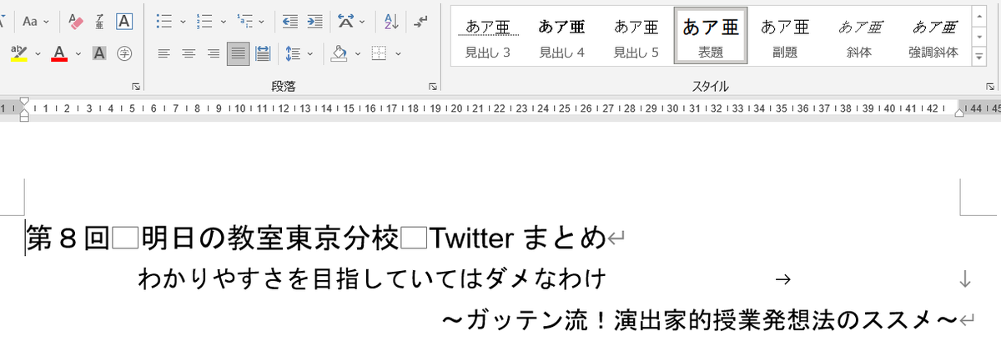
Task: Open Asian layout dropdown arrow
Action: [x=363, y=21]
